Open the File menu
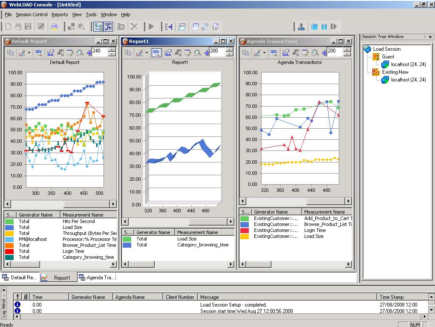This screenshot has height=327, width=435. [8, 14]
